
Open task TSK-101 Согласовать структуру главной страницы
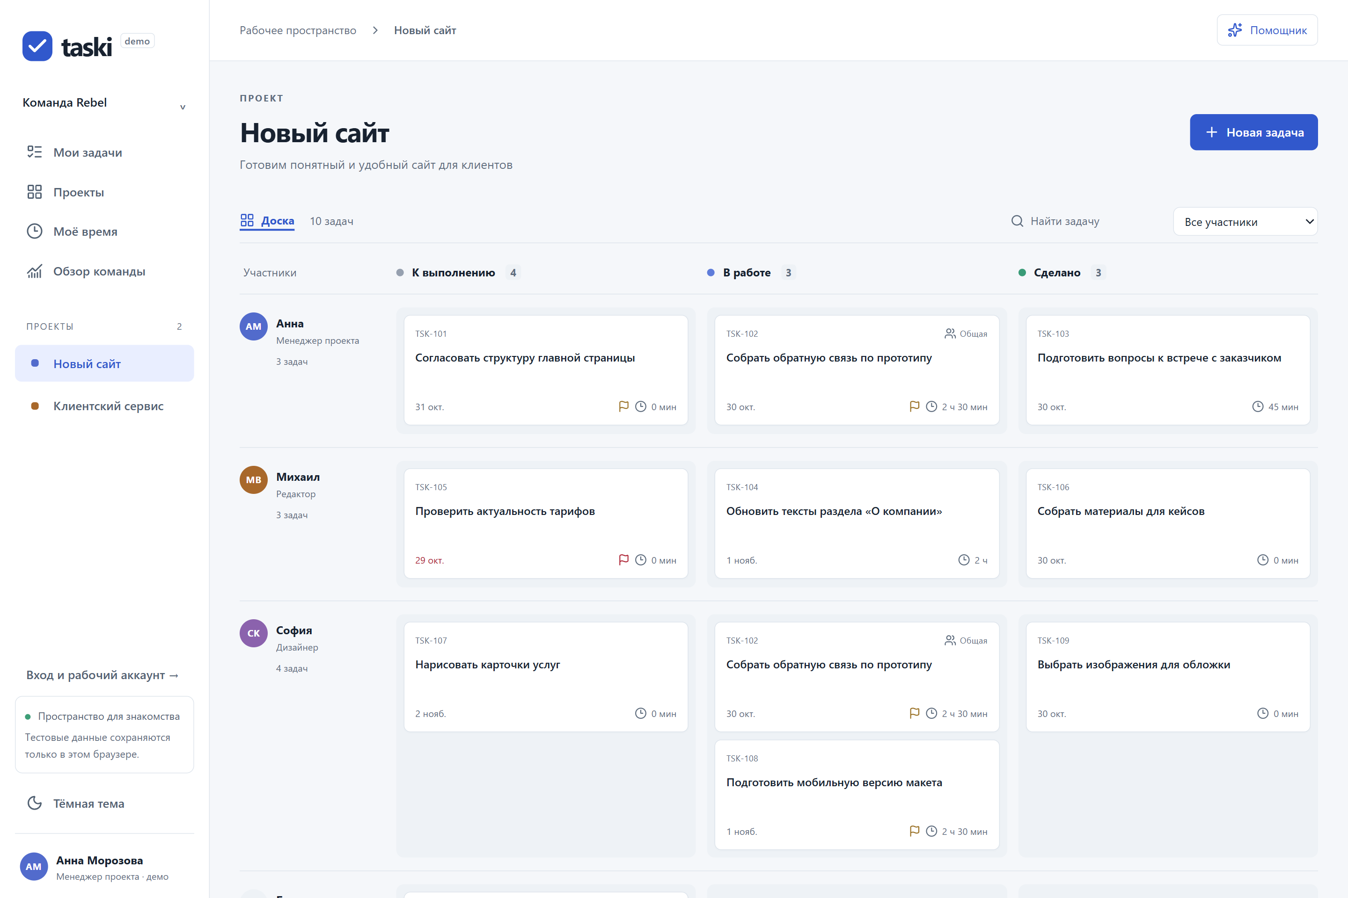[546, 370]
